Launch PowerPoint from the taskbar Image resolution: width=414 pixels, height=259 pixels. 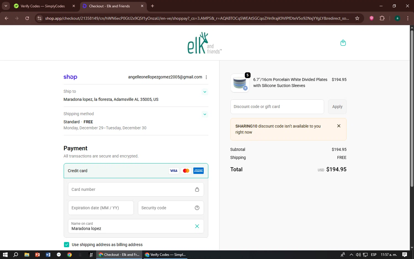pos(38,255)
